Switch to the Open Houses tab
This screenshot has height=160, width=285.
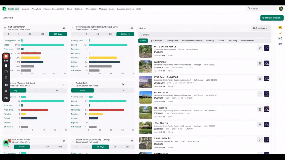(156, 41)
